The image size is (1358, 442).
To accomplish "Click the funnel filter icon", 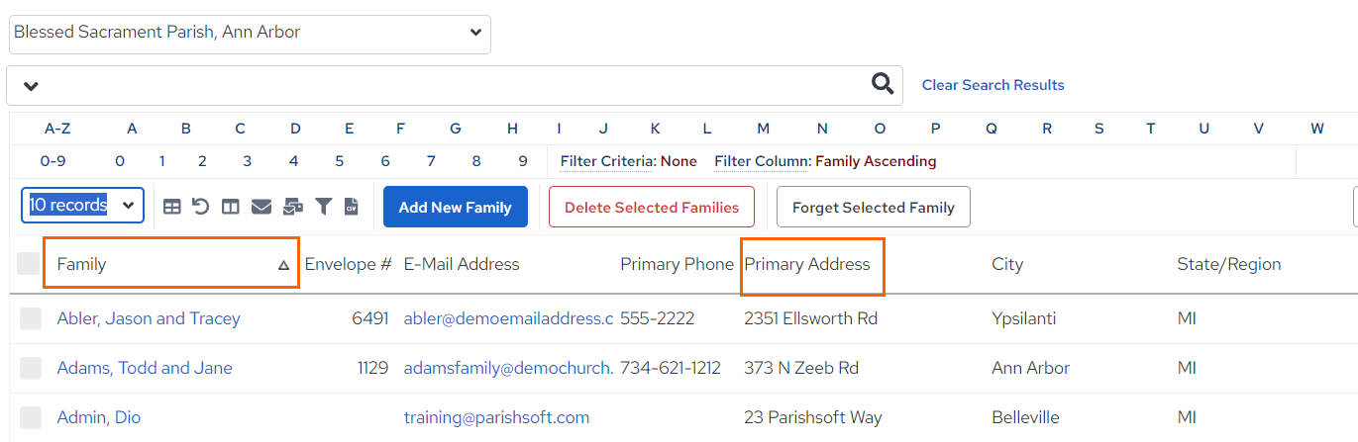I will 324,207.
